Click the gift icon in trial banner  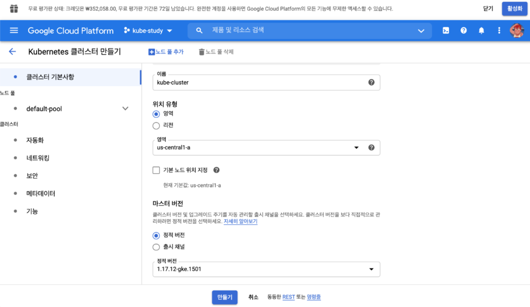[14, 8]
